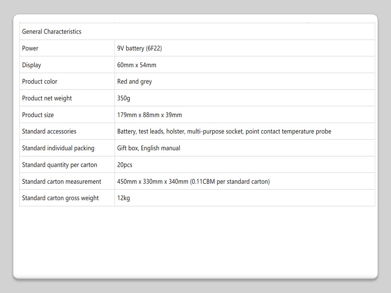Select the 20pcs quantity value

click(x=125, y=165)
